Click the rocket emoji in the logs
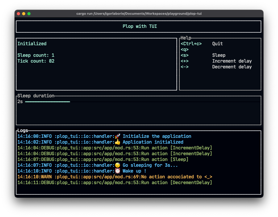The width and height of the screenshot is (278, 217). tap(117, 136)
